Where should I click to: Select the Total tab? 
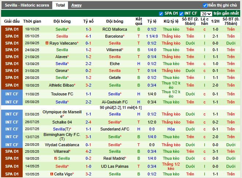coord(60,5)
